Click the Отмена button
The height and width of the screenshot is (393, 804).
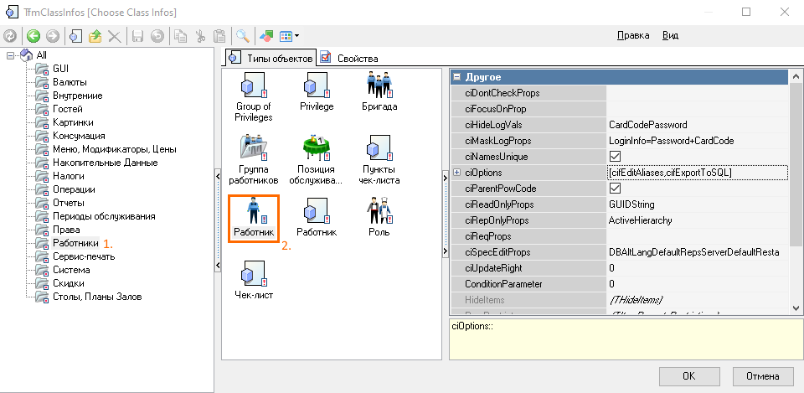click(762, 375)
